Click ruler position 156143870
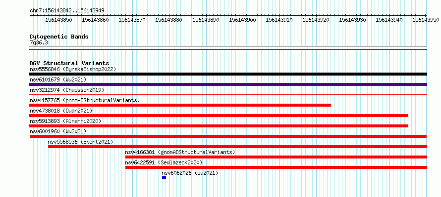Screen dimensions: 441x197 pyautogui.click(x=132, y=20)
